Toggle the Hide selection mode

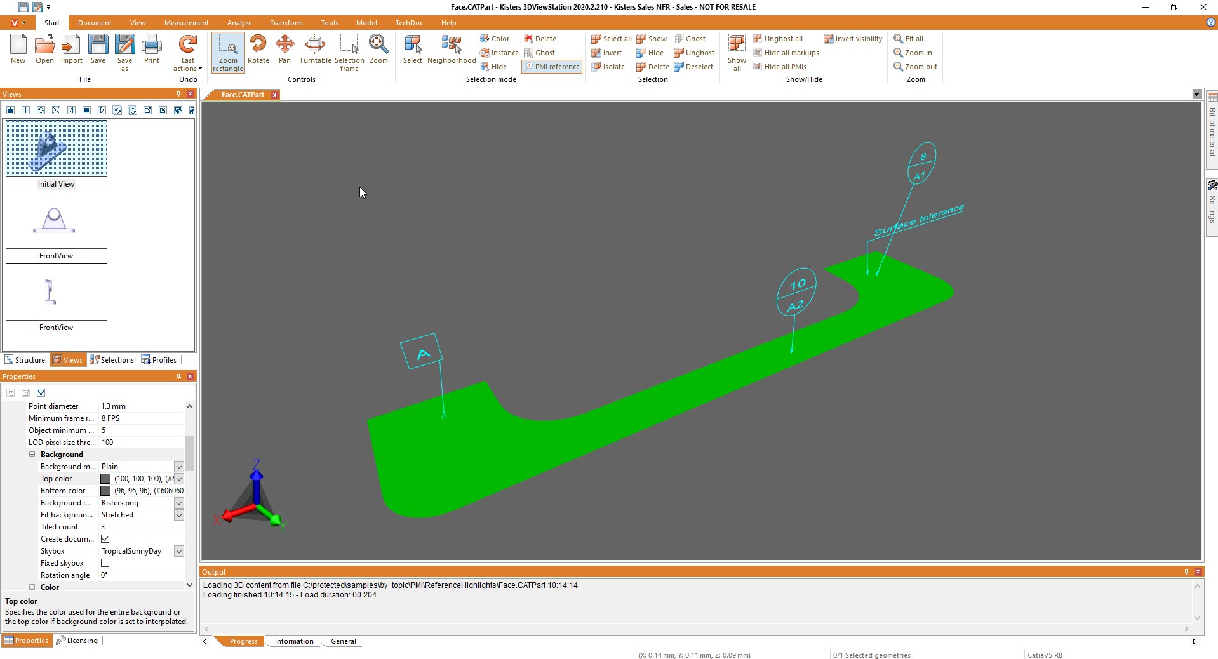click(x=493, y=67)
